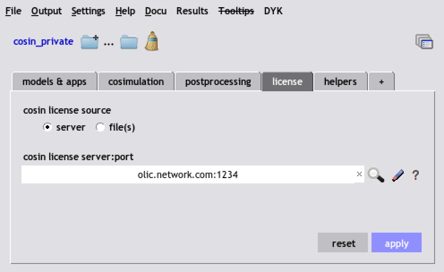444x272 pixels.
Task: Click the magnifying glass search icon
Action: 376,174
